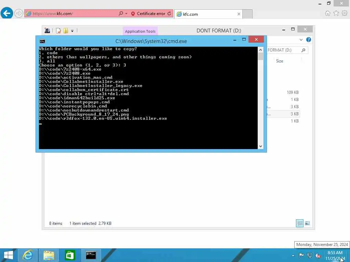Screen dimensions: 350x262
Task: Click the cmd.exe title bar
Action: coord(151,41)
